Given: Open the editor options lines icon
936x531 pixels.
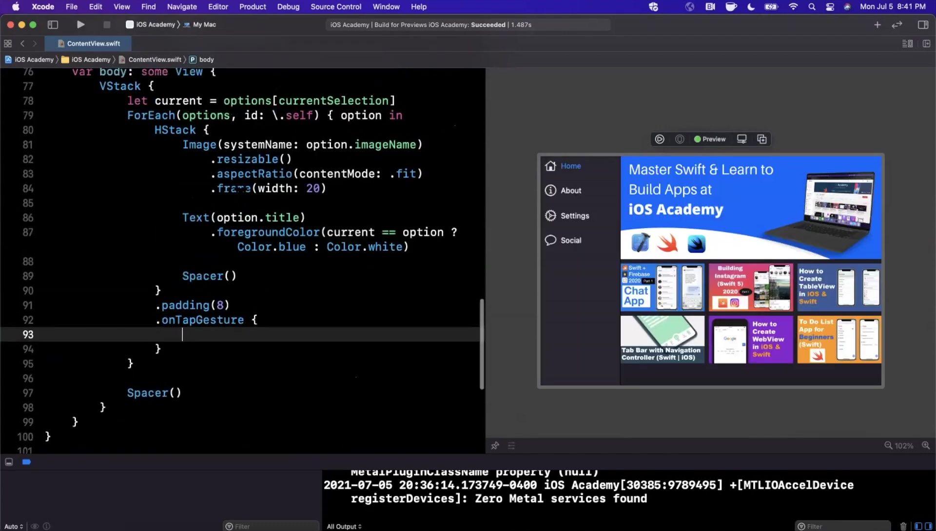Looking at the screenshot, I should (907, 43).
